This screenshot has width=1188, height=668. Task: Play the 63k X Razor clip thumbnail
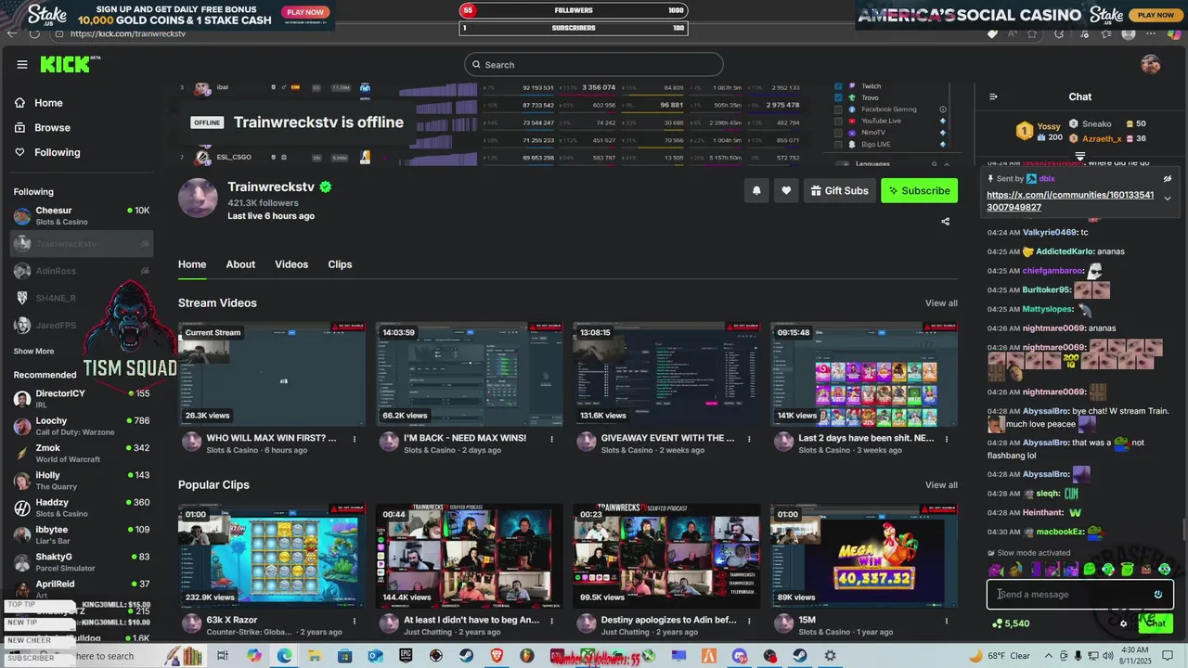(272, 556)
